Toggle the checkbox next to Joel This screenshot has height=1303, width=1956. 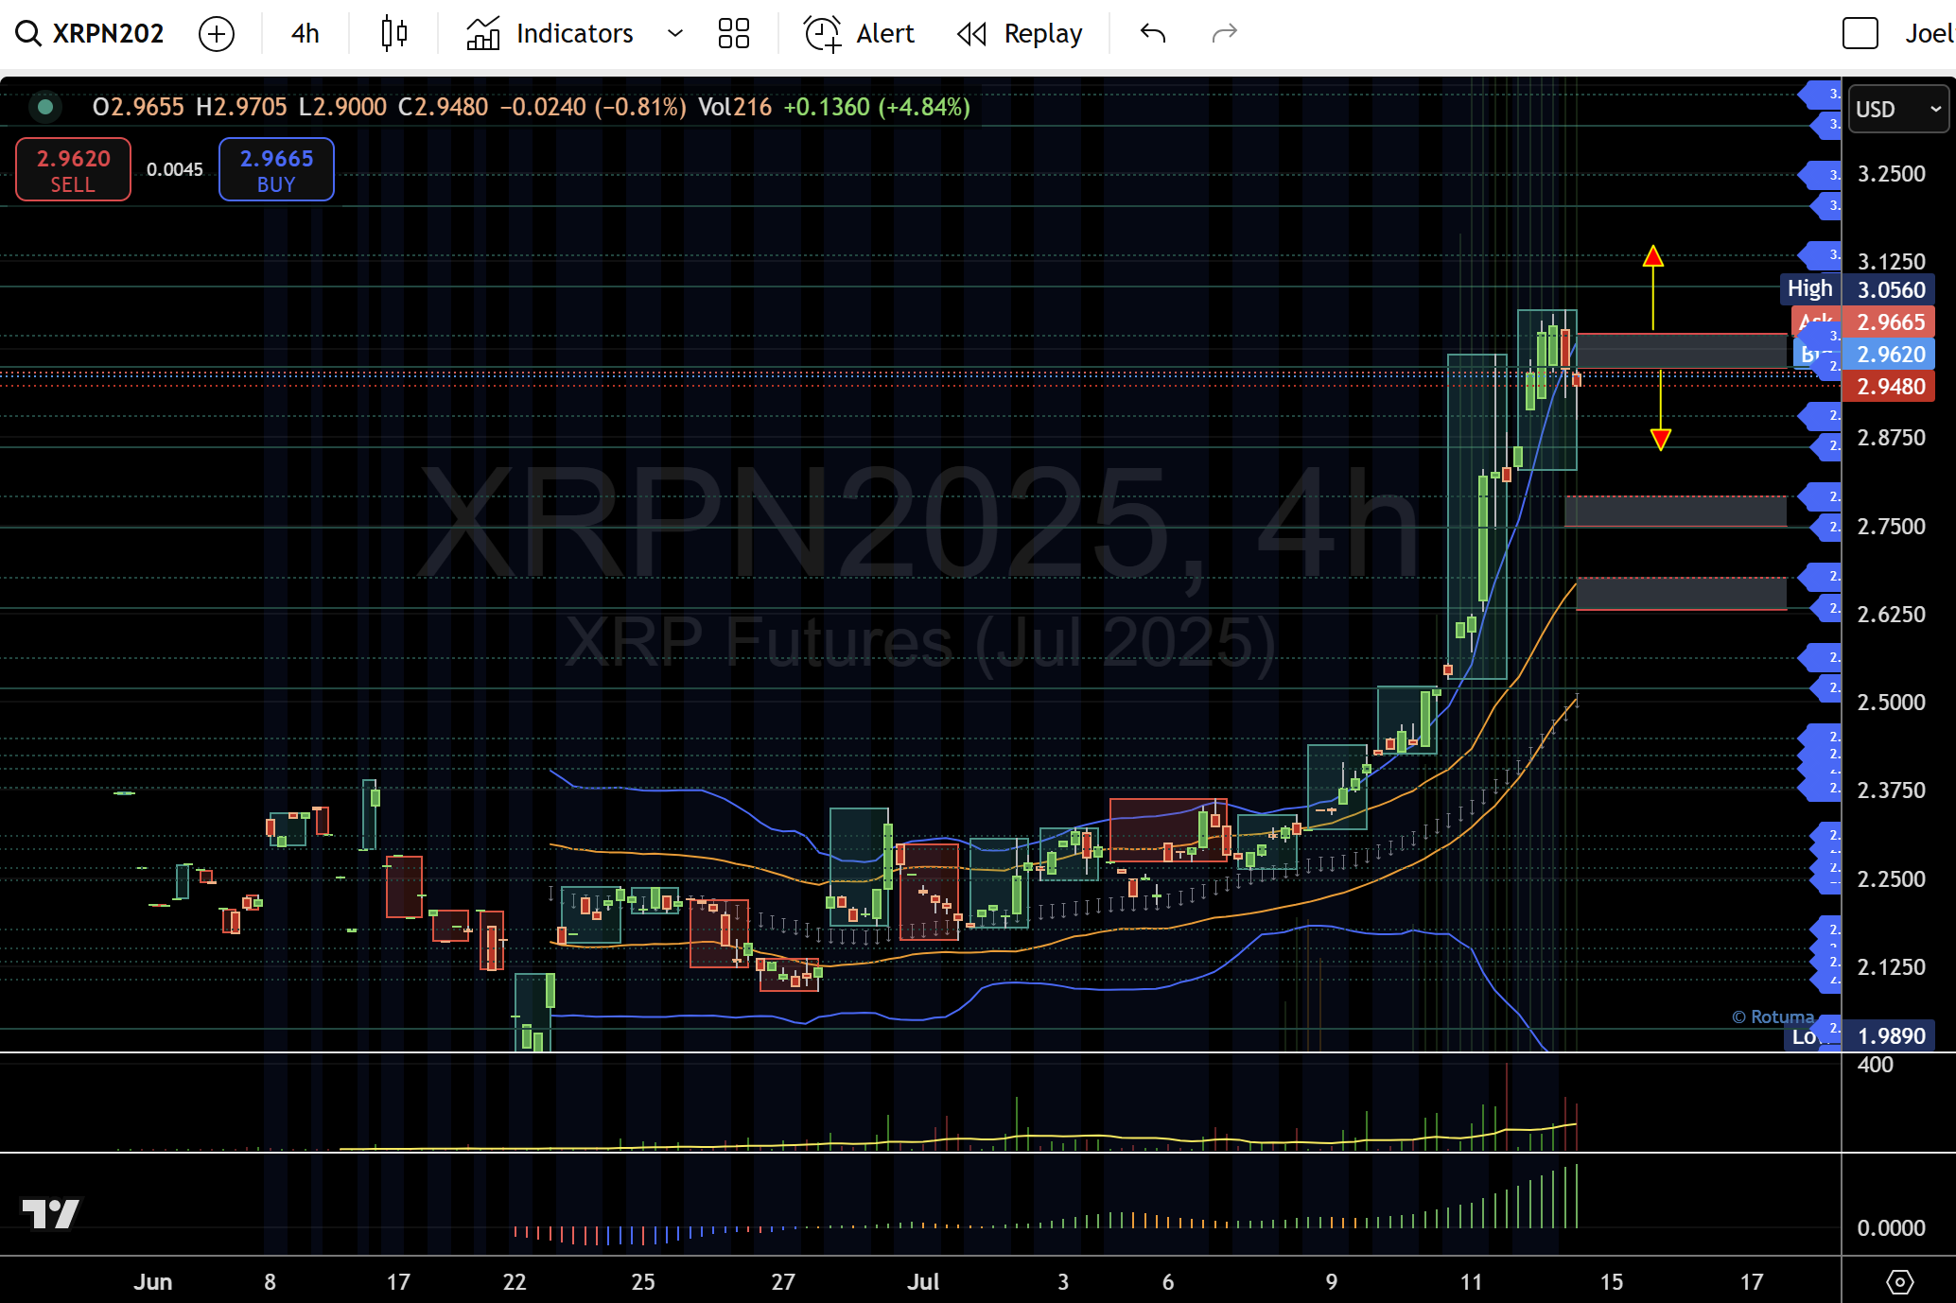1860,33
